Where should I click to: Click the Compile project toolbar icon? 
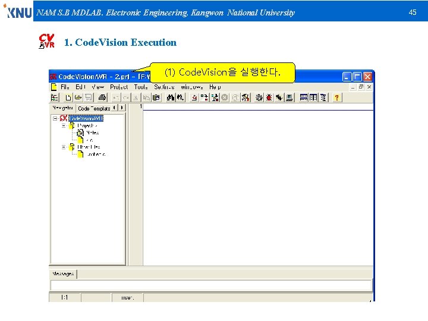pos(204,97)
